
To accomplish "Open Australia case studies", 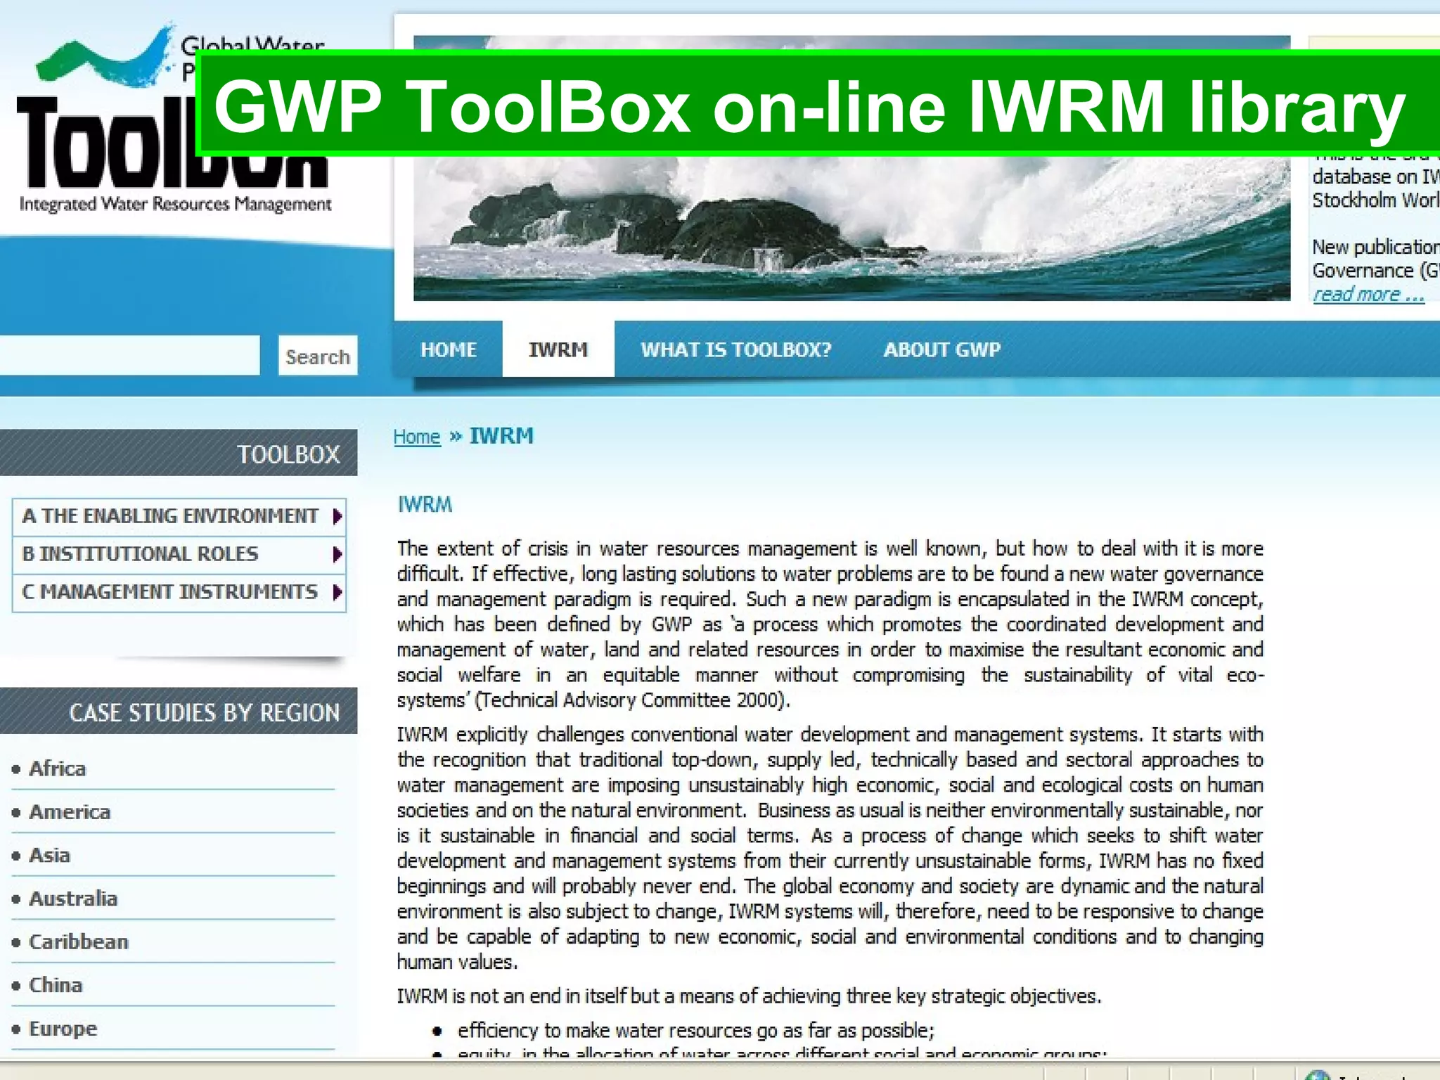I will (73, 899).
